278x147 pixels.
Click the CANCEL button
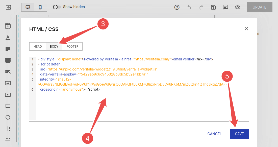pyautogui.click(x=214, y=134)
